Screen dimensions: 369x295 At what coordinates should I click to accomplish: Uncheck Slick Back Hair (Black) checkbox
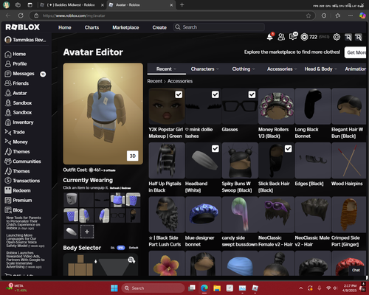tap(289, 148)
